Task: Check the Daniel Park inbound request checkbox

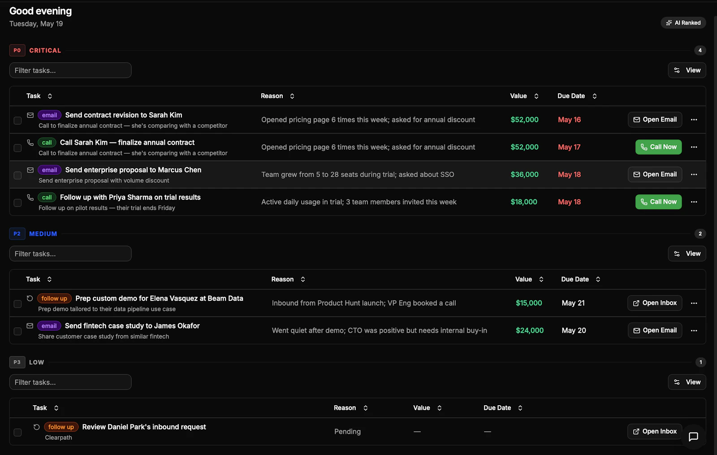Action: [17, 432]
